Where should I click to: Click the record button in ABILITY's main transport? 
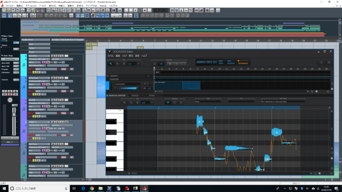(145, 10)
